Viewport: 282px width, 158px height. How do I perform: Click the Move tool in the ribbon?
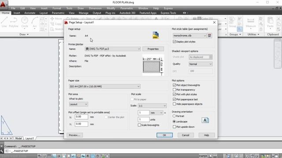[56, 18]
